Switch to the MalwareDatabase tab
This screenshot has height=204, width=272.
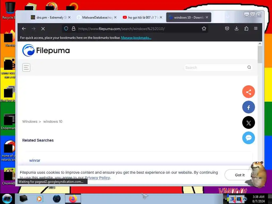pyautogui.click(x=97, y=17)
